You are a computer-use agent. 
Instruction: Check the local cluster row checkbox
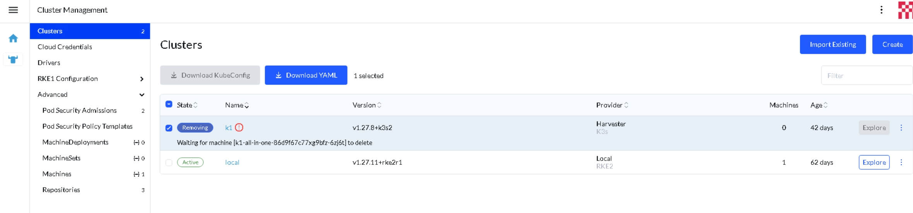pyautogui.click(x=169, y=162)
